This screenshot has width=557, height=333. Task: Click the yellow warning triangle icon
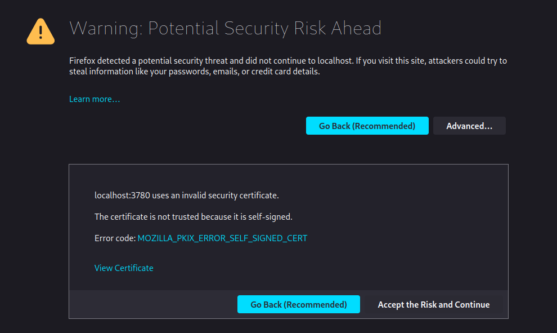[41, 32]
